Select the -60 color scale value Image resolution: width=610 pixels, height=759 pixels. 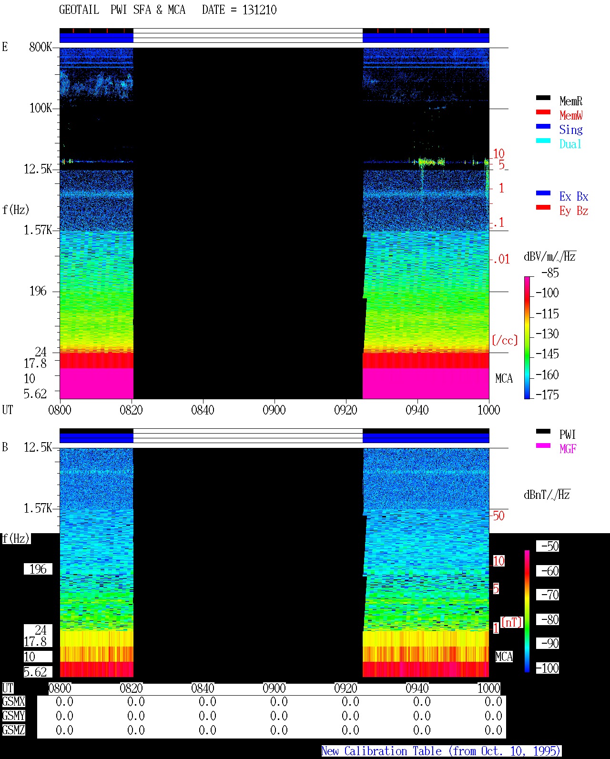(x=547, y=571)
